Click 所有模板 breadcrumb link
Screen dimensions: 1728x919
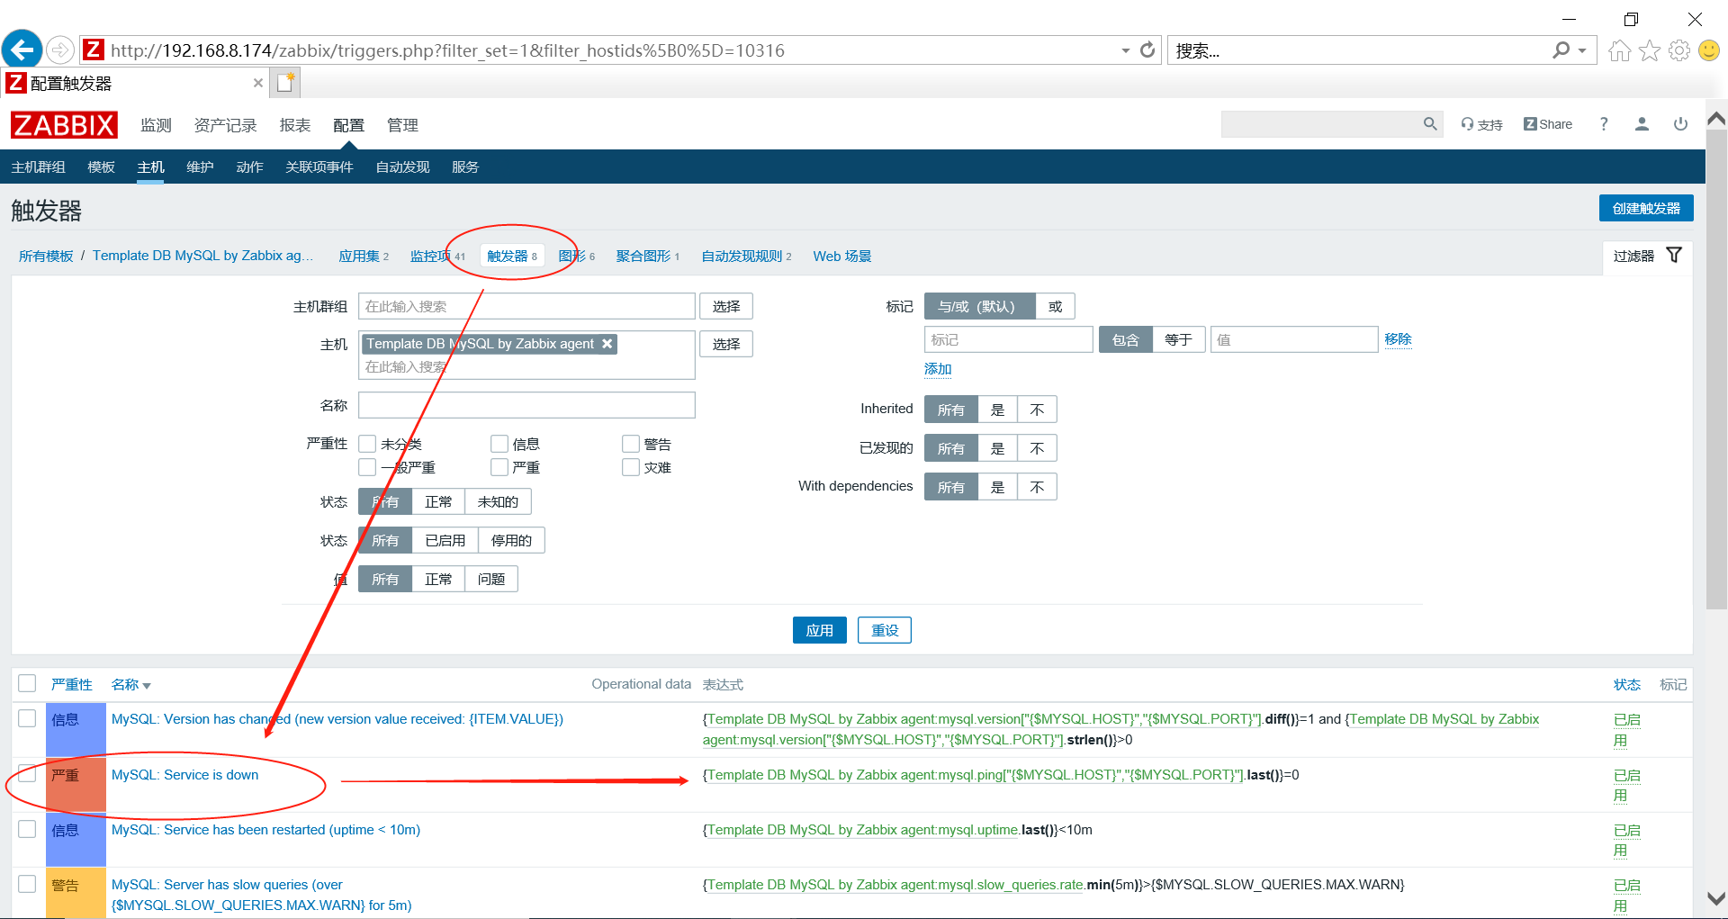(x=46, y=257)
